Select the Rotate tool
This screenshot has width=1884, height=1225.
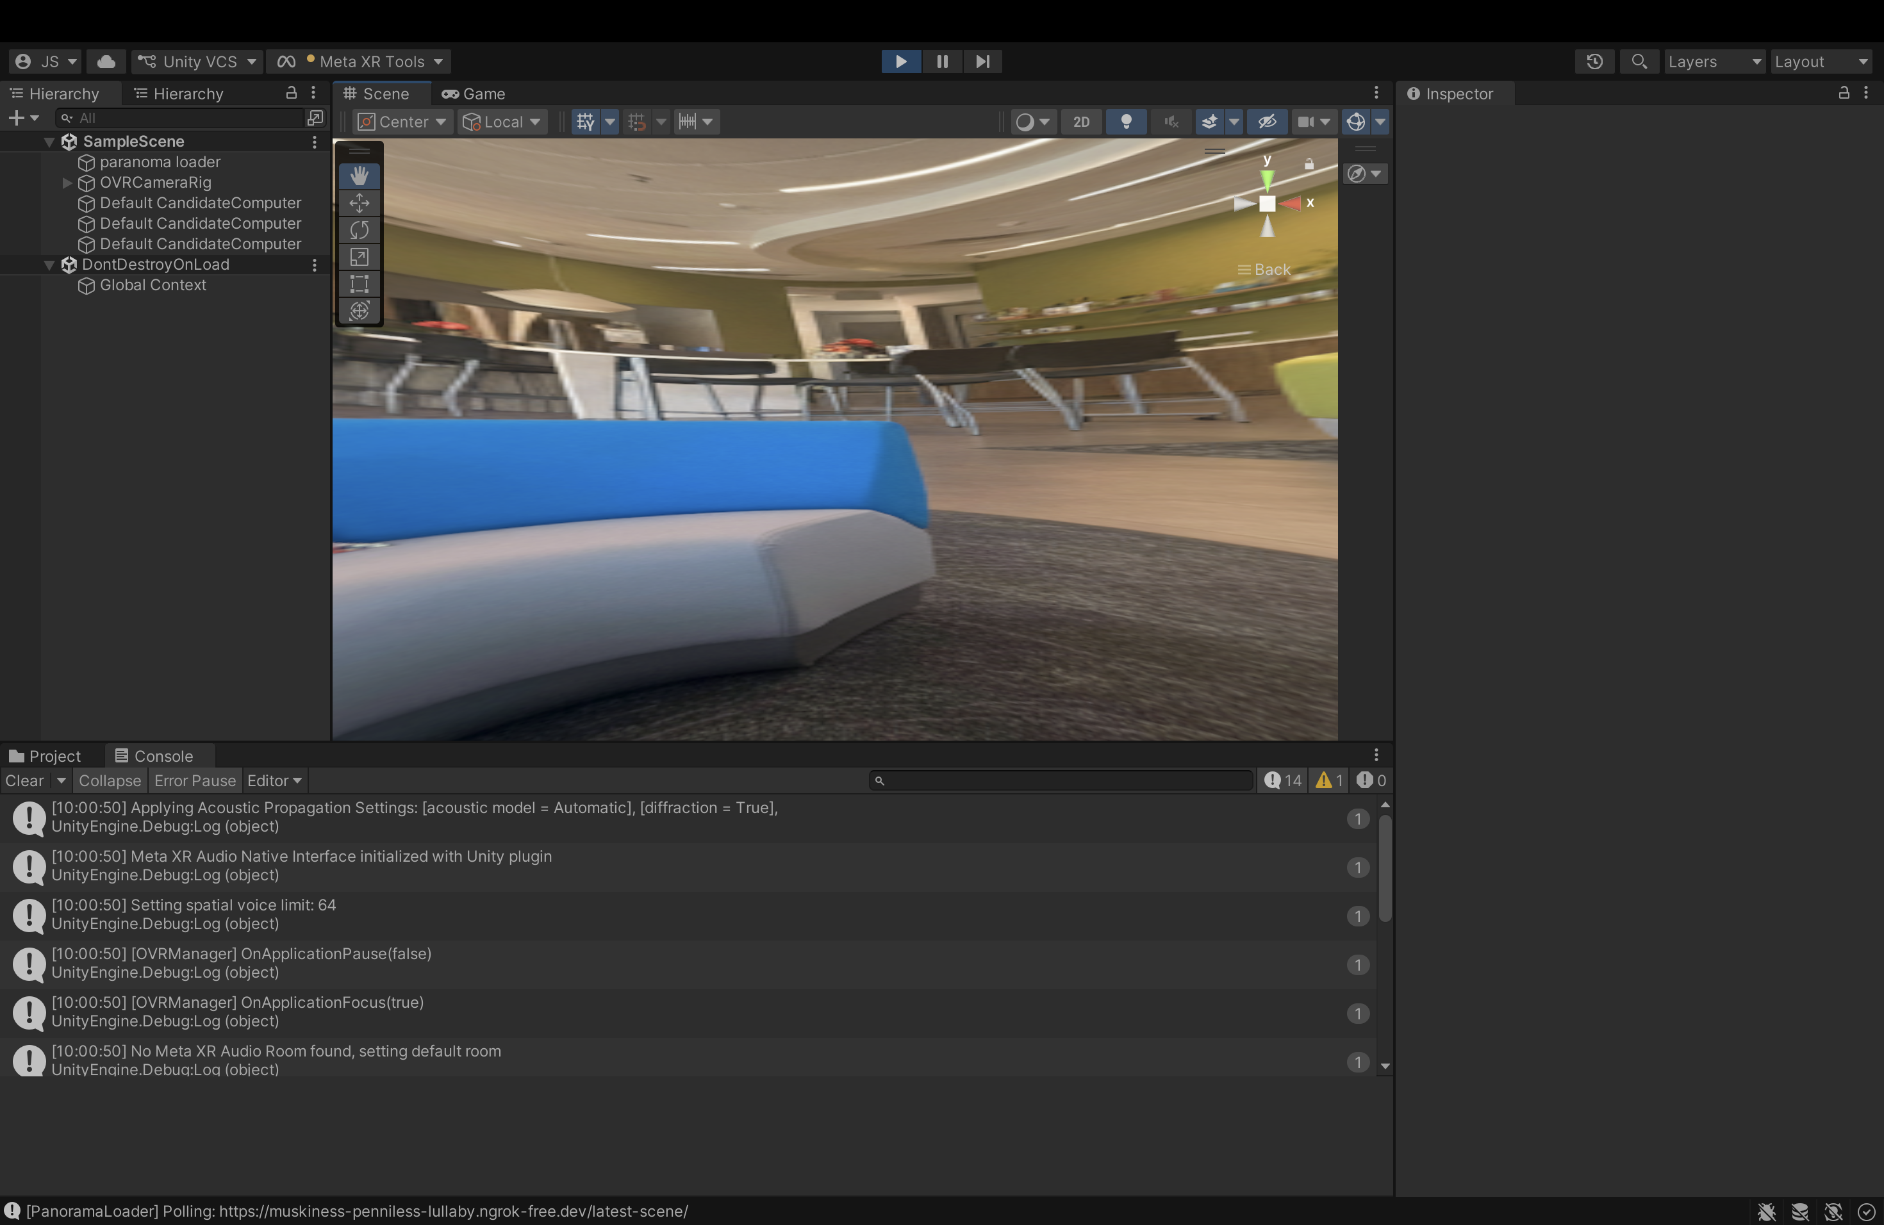(x=359, y=230)
